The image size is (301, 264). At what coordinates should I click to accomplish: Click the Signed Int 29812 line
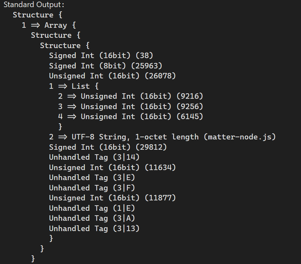[x=108, y=147]
